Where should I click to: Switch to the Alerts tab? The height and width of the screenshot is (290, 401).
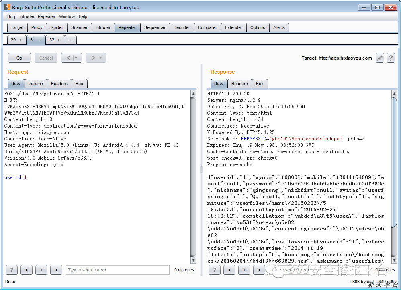(x=279, y=27)
